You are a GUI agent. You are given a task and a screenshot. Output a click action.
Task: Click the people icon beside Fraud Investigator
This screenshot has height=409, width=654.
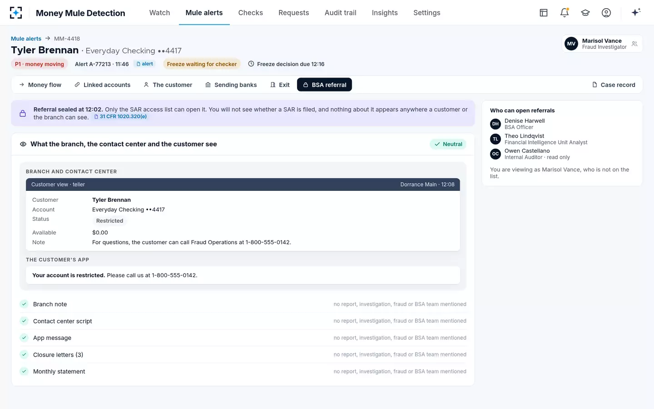(634, 44)
